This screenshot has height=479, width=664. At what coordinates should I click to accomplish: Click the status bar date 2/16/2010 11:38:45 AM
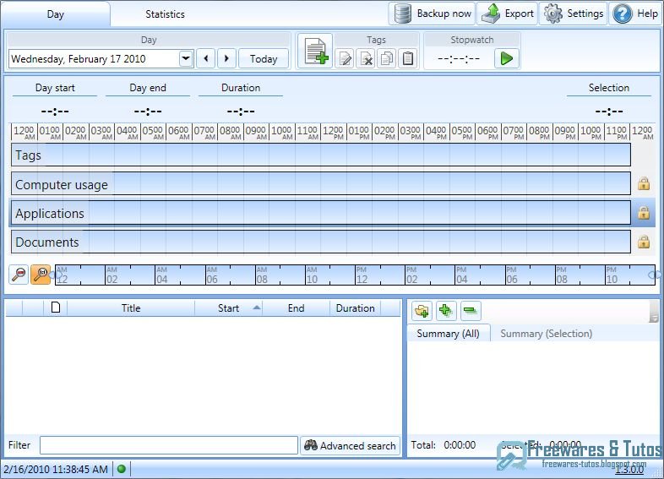coord(56,469)
